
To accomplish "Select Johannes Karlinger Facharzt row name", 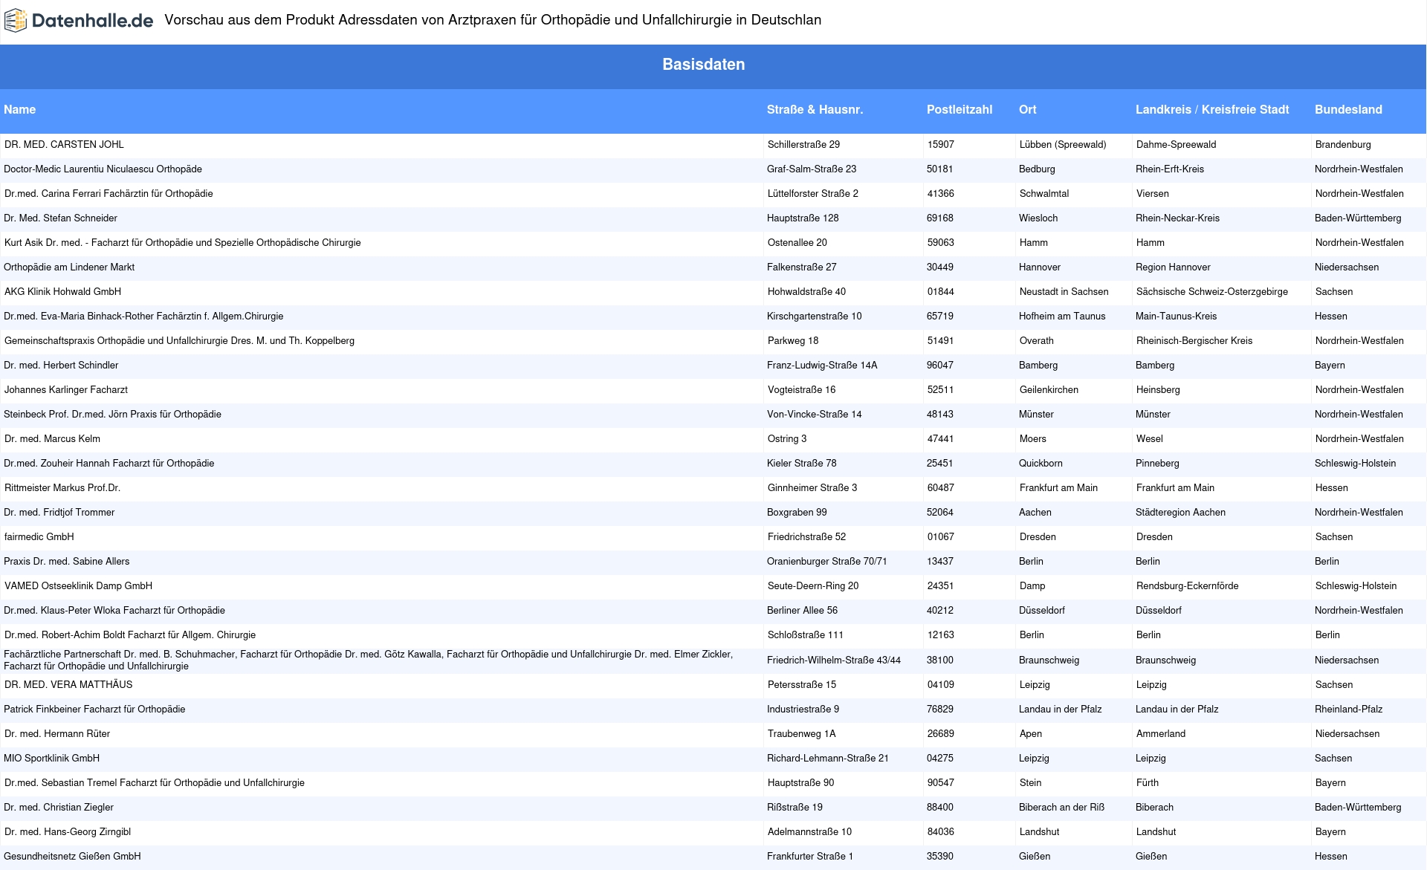I will pos(66,390).
